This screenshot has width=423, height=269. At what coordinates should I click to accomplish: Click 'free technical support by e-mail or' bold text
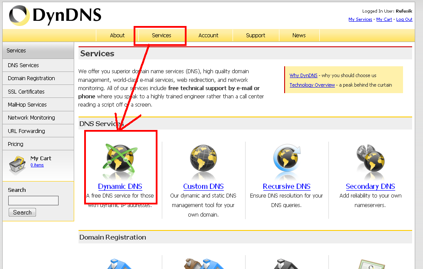tap(214, 88)
